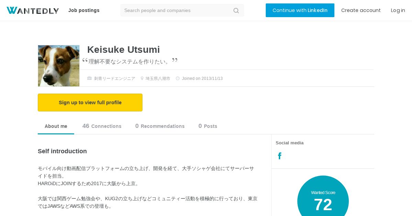Image resolution: width=412 pixels, height=216 pixels.
Task: Click the opening quotation mark icon
Action: (85, 61)
